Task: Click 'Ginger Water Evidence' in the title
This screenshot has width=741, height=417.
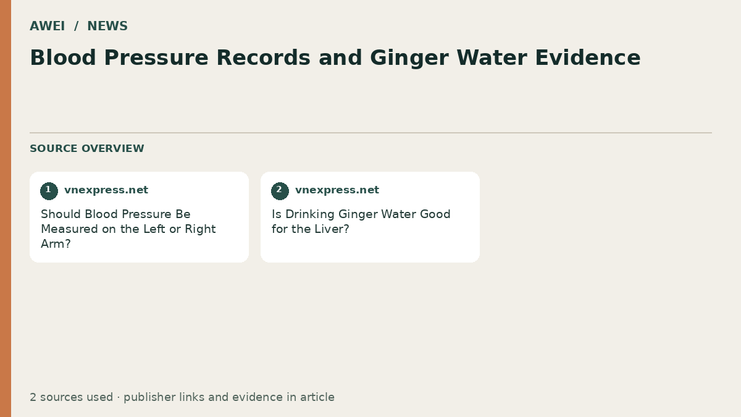Action: coord(505,58)
